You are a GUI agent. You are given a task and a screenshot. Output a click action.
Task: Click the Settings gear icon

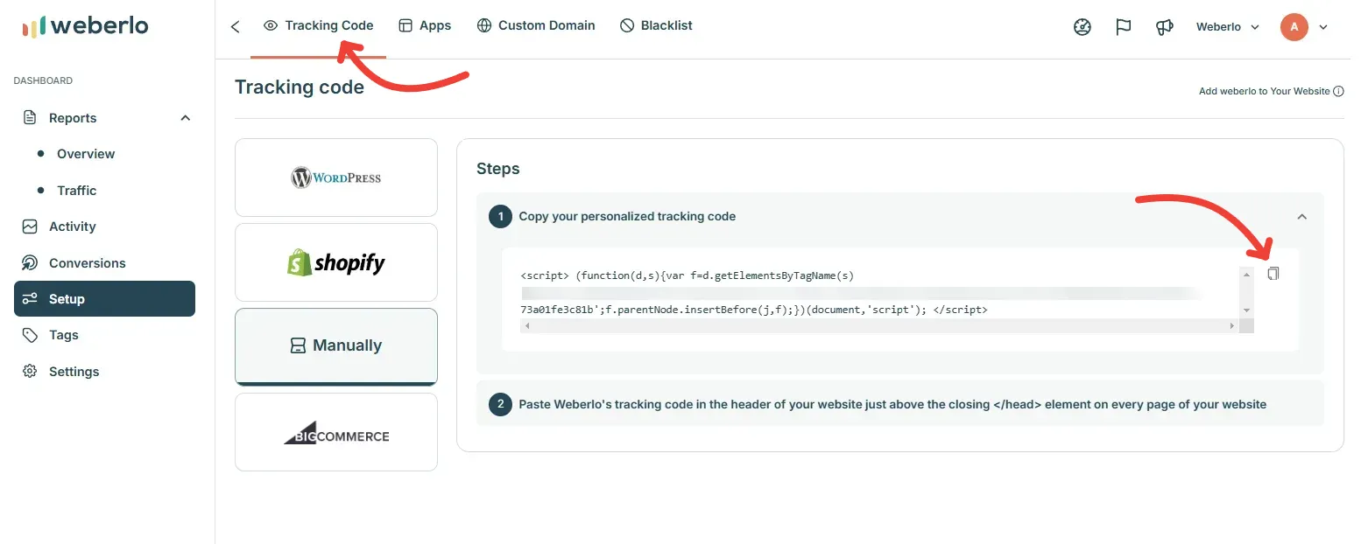30,372
